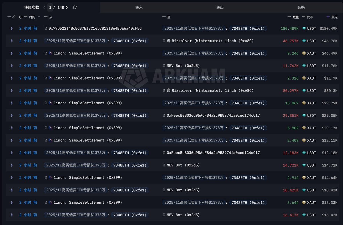
Task: Click the XAUT token label in the 2.912 row
Action: [x=312, y=178]
